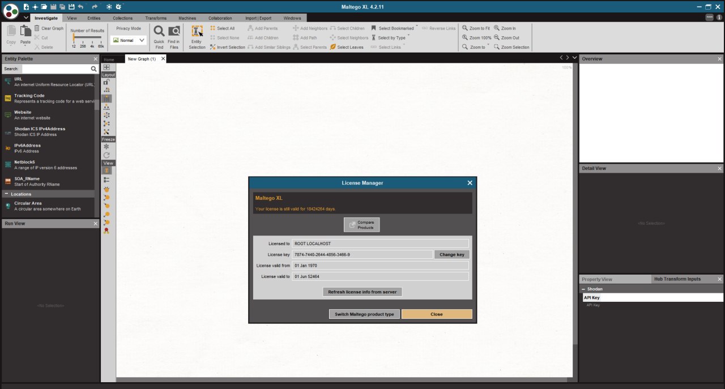The image size is (725, 389).
Task: Click Zoom 100%
Action: [x=476, y=38]
